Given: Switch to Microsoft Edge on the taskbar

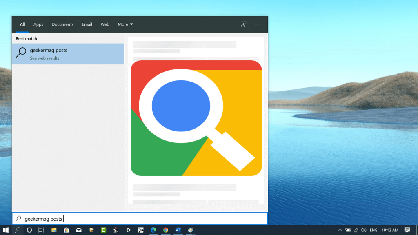Looking at the screenshot, I should coord(153,230).
